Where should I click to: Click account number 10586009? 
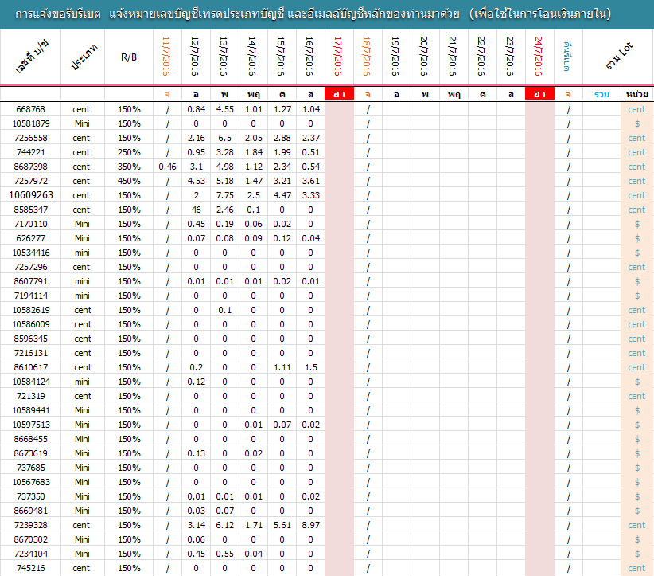pos(30,324)
